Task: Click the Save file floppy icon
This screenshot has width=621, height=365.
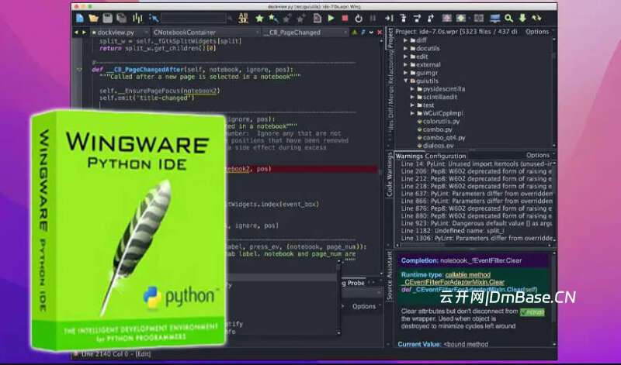Action: pos(107,18)
